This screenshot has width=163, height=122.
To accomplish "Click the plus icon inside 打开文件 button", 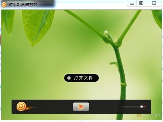I will tap(69, 78).
